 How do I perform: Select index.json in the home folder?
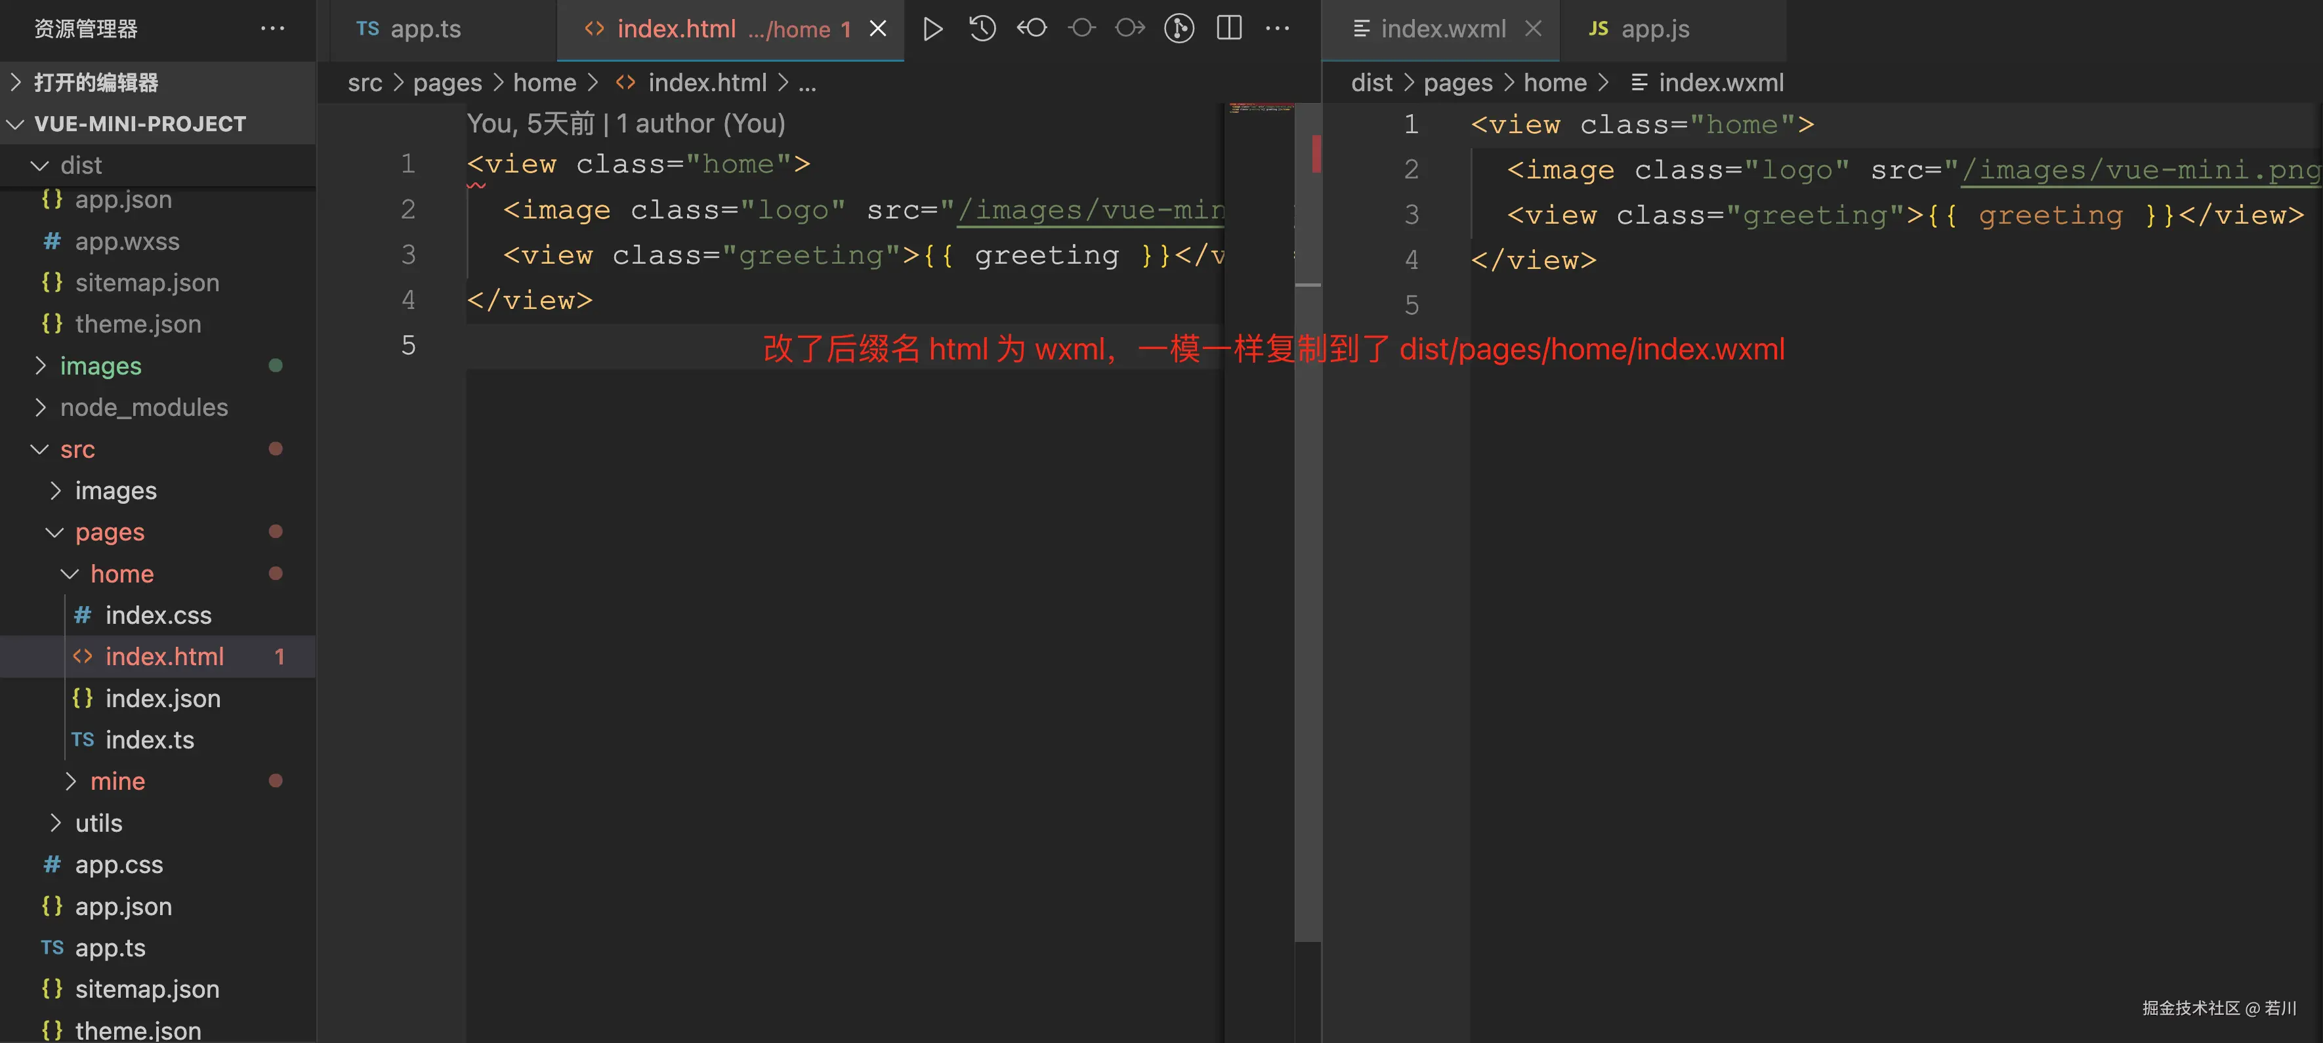tap(162, 698)
